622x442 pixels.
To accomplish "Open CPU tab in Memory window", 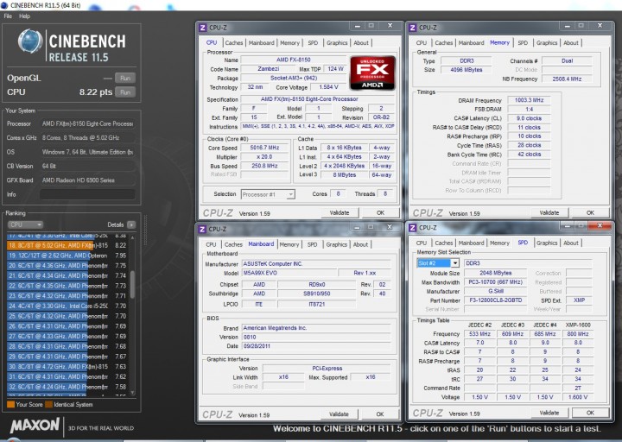I will [422, 43].
